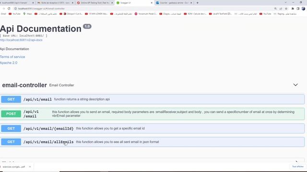Click the address bar URL field
This screenshot has height=172, width=307.
click(x=137, y=9)
